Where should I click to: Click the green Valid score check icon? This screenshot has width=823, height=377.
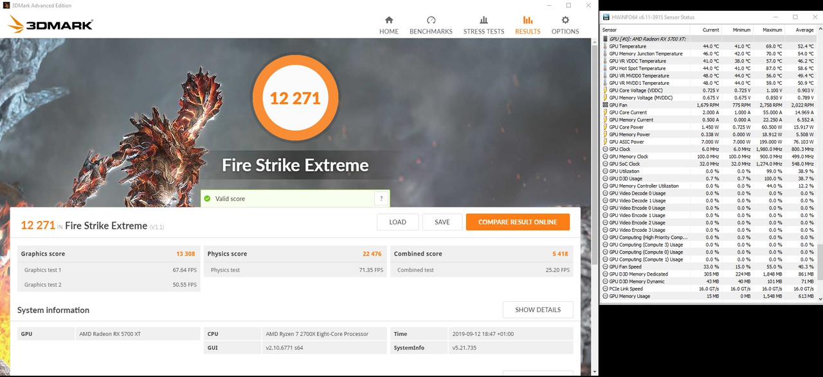207,198
